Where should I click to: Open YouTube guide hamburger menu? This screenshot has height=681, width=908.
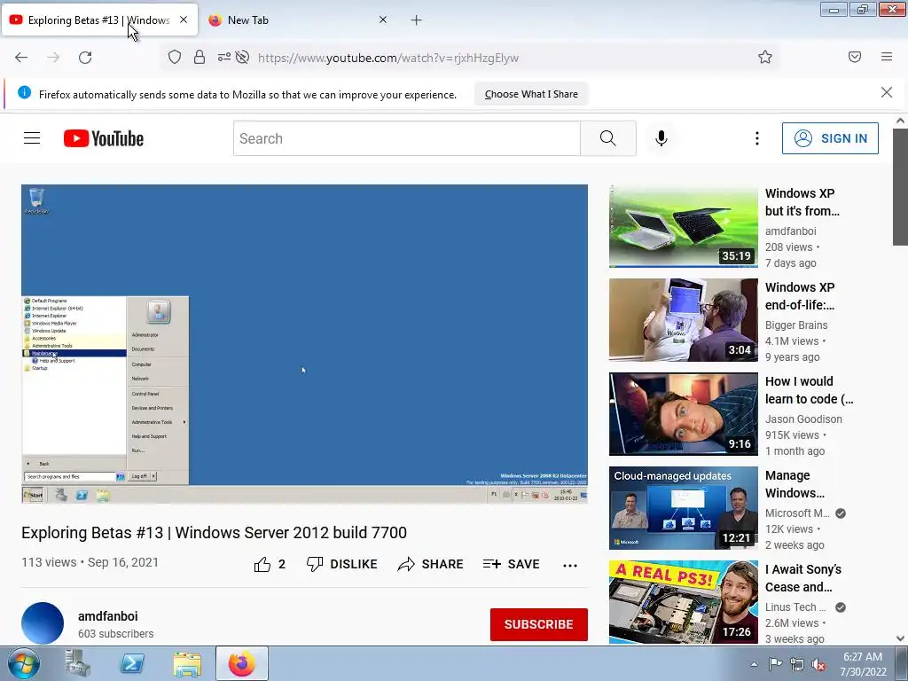[x=32, y=138]
